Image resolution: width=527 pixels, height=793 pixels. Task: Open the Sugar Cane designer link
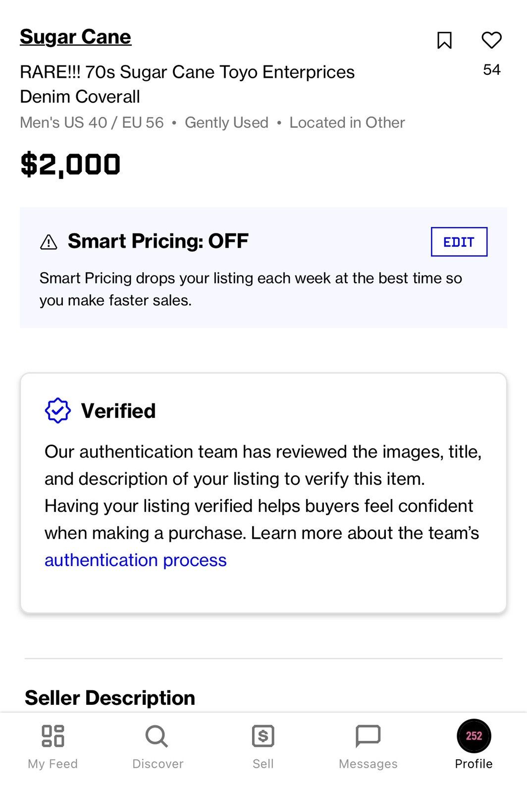(75, 37)
